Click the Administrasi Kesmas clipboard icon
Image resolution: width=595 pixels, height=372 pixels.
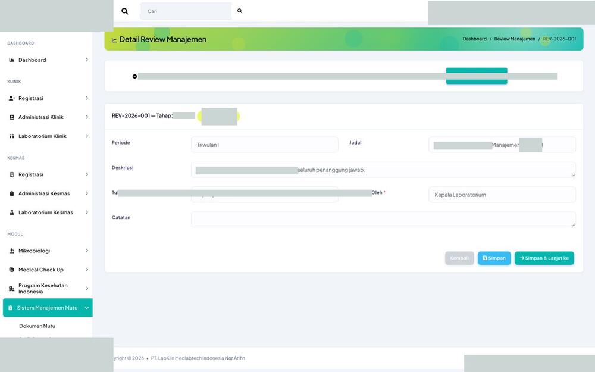(12, 193)
